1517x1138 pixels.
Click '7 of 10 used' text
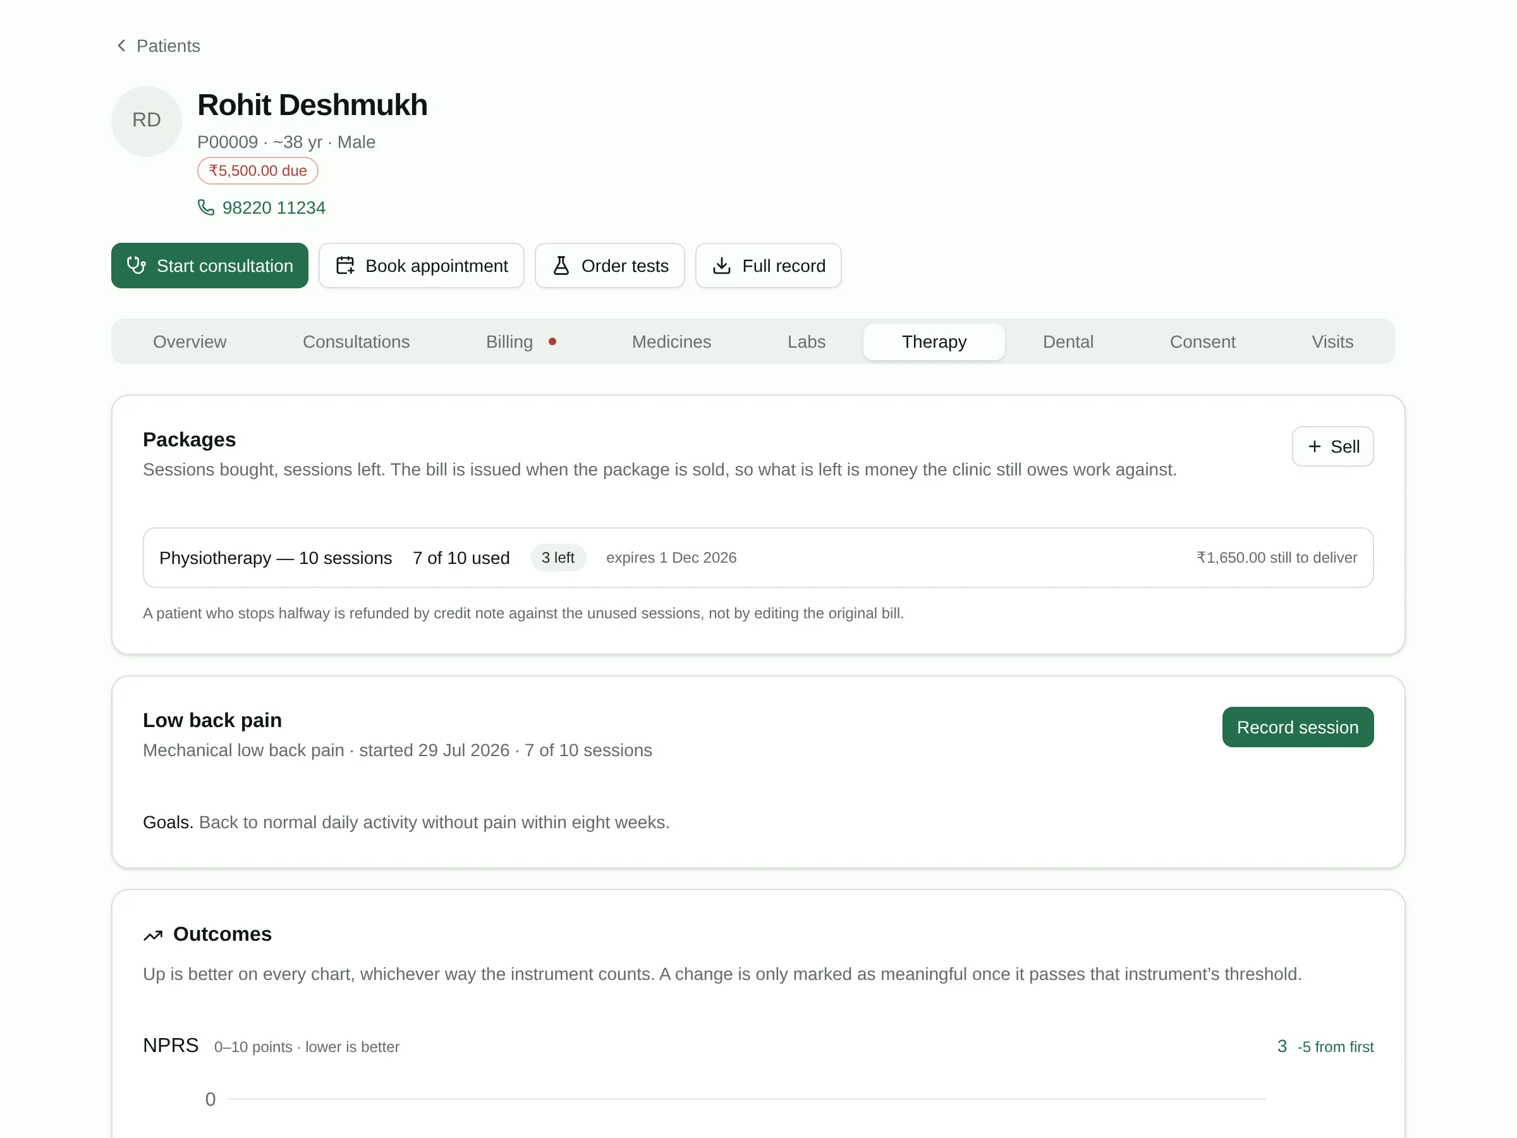point(461,558)
